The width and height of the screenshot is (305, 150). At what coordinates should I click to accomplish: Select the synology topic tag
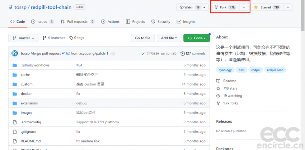point(225,70)
